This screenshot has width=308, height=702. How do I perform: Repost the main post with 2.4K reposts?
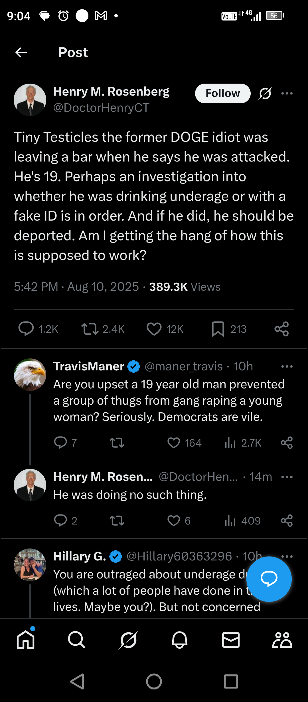[90, 329]
